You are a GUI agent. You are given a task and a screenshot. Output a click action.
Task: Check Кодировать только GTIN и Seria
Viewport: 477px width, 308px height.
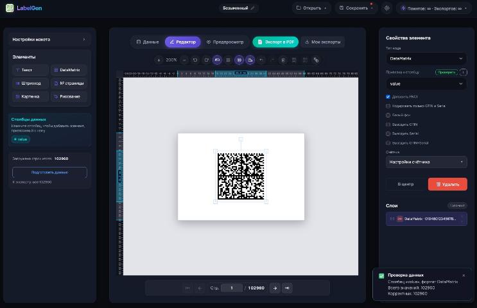click(x=388, y=106)
